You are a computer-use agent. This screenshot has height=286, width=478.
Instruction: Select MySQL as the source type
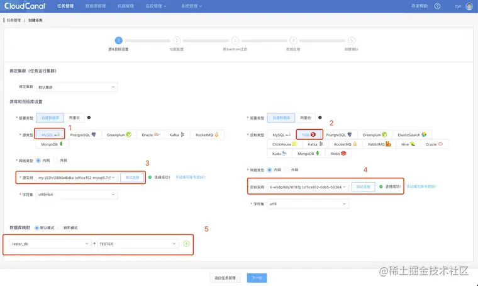pyautogui.click(x=50, y=135)
